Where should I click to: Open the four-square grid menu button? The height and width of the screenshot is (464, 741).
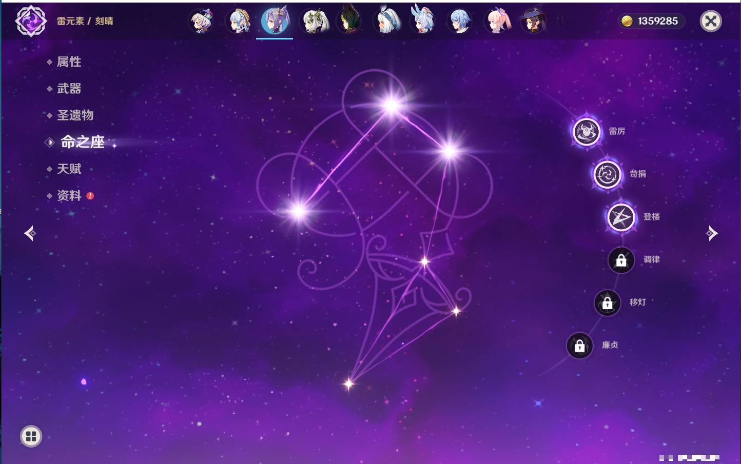pos(31,436)
